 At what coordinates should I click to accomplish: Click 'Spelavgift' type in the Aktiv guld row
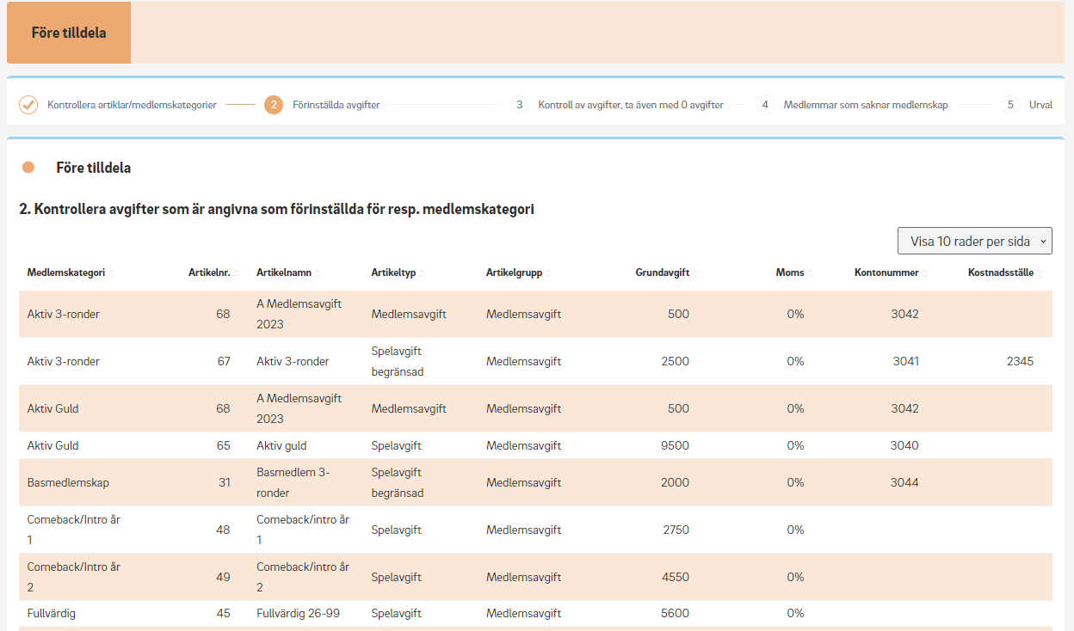pyautogui.click(x=397, y=446)
